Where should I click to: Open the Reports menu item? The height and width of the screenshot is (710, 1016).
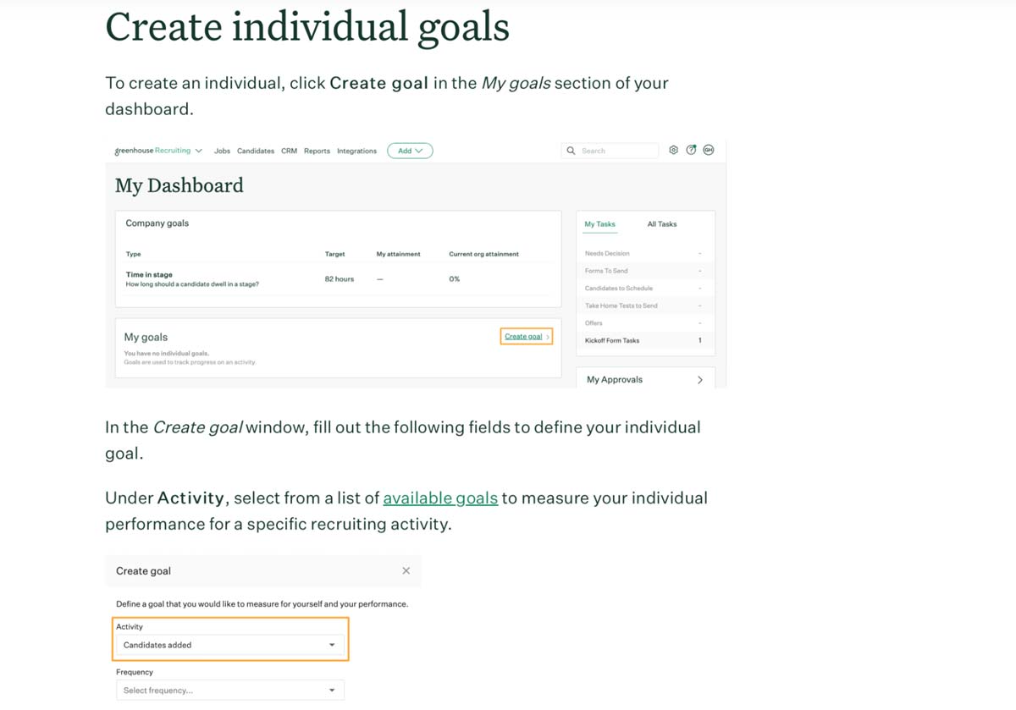[x=317, y=150]
